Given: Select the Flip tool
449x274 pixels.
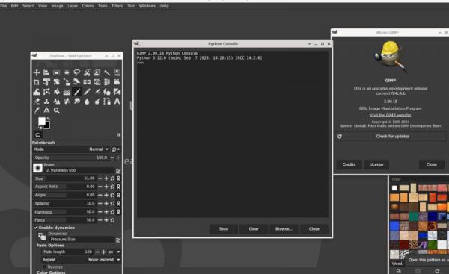Looking at the screenshot, I should click(87, 82).
